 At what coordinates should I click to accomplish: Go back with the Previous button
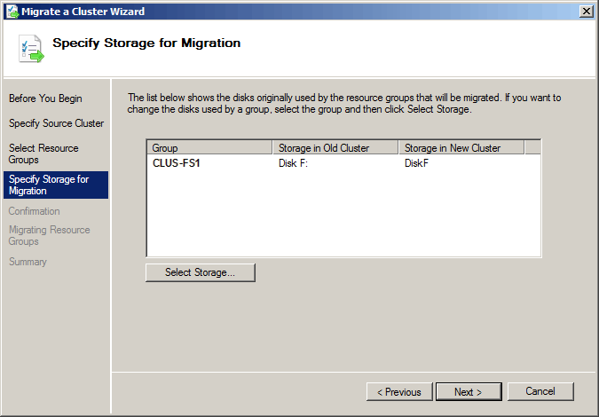(x=399, y=392)
